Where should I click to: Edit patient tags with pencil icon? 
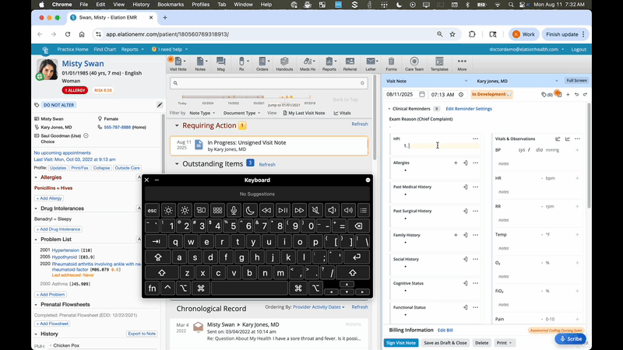coord(160,105)
